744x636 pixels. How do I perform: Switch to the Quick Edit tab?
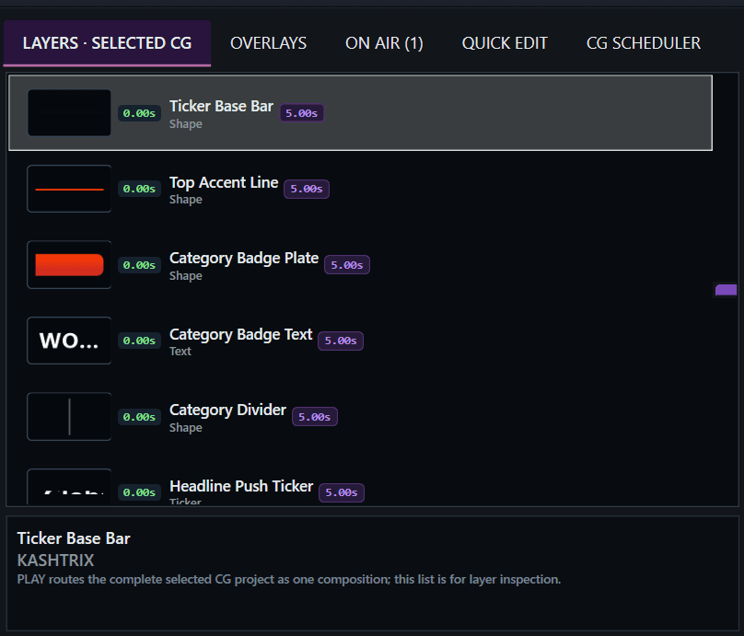pyautogui.click(x=505, y=43)
